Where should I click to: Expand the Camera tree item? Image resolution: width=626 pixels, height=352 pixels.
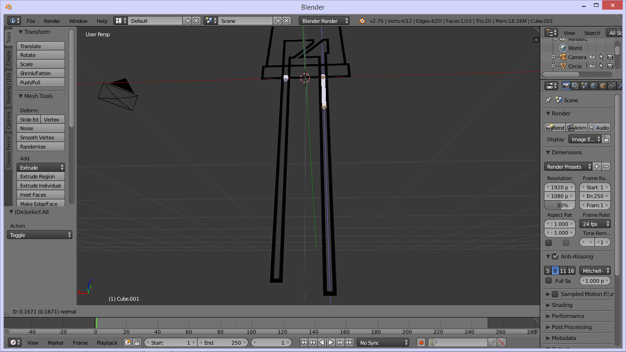553,57
